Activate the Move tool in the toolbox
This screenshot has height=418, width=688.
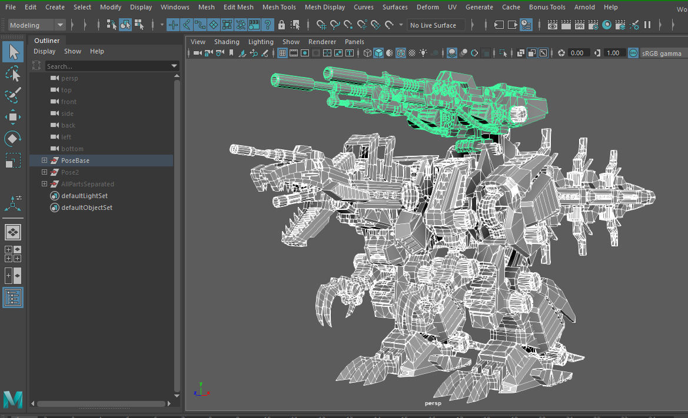coord(13,117)
